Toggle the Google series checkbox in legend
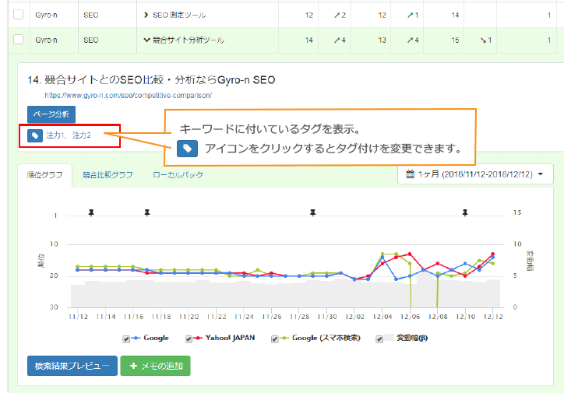Screen dimensions: 564x393 pos(126,339)
